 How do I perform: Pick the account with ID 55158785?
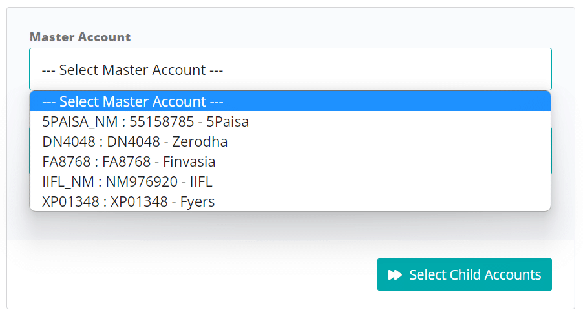pos(290,121)
